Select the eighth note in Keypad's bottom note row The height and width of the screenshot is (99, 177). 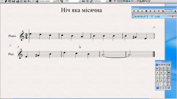(x=165, y=80)
